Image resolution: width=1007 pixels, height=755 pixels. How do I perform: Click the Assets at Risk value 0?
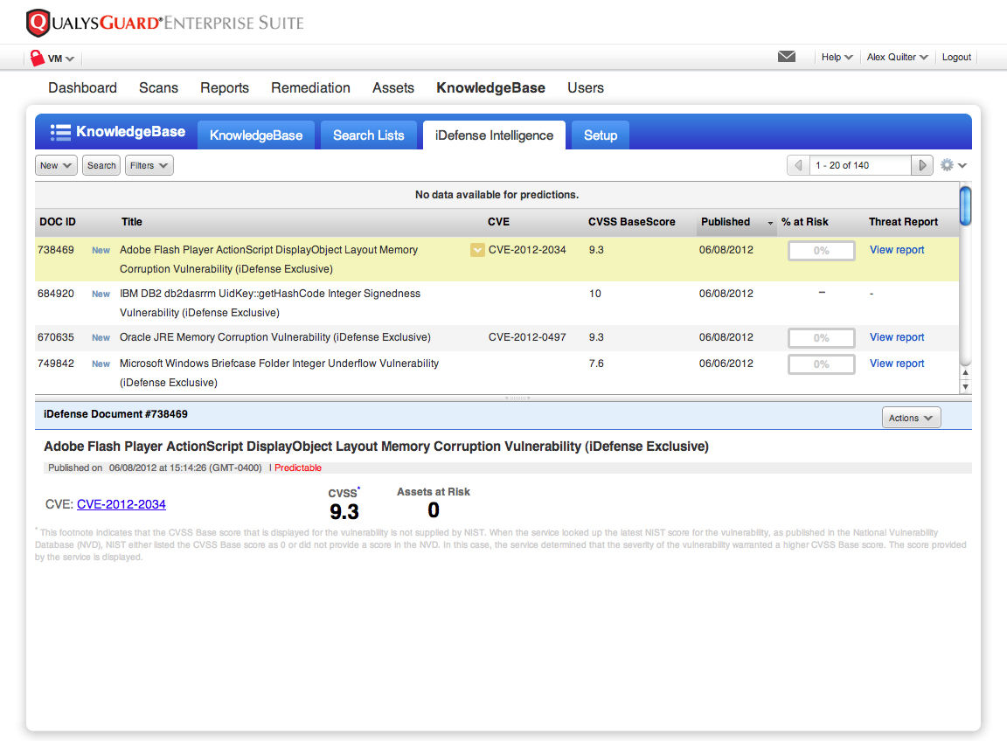(434, 509)
